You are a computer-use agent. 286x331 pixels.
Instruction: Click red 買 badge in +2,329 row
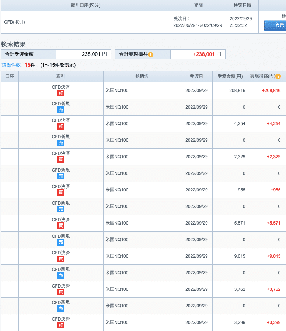pyautogui.click(x=61, y=159)
